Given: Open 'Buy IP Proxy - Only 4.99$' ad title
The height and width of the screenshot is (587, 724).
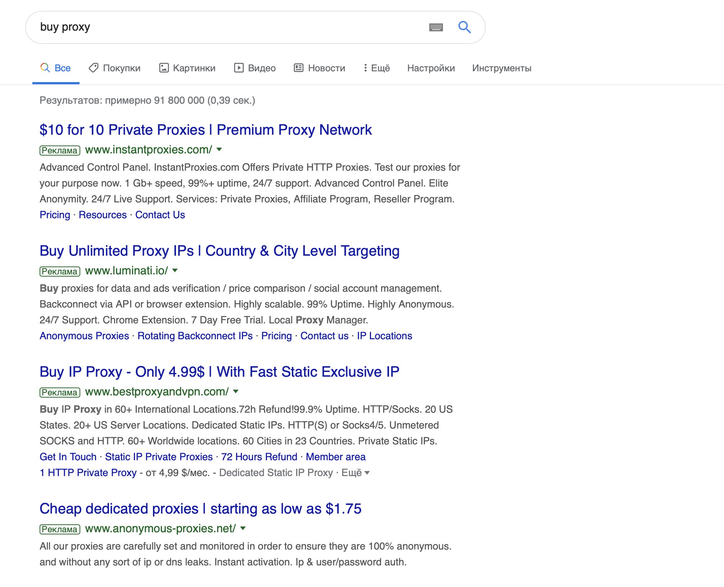Looking at the screenshot, I should (220, 372).
